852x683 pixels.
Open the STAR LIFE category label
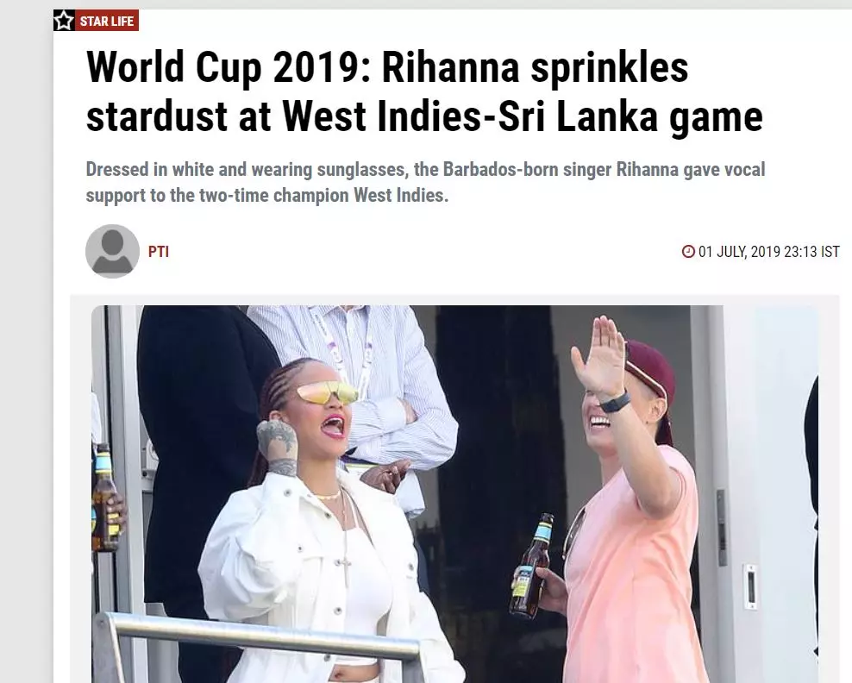click(107, 22)
